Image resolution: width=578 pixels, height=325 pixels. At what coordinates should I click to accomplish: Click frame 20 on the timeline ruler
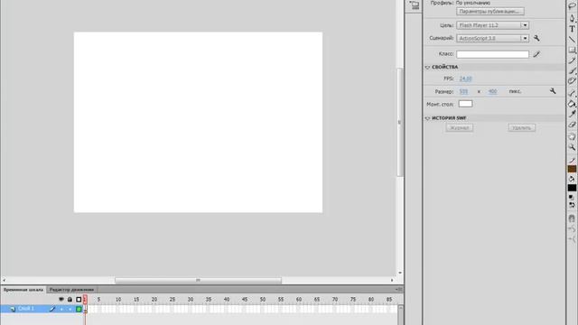click(x=154, y=299)
